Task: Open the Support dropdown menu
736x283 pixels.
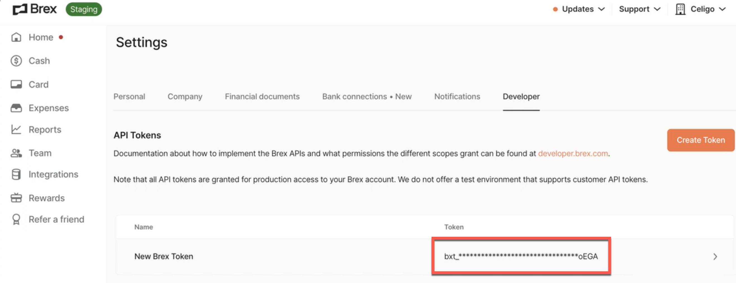Action: pyautogui.click(x=640, y=9)
